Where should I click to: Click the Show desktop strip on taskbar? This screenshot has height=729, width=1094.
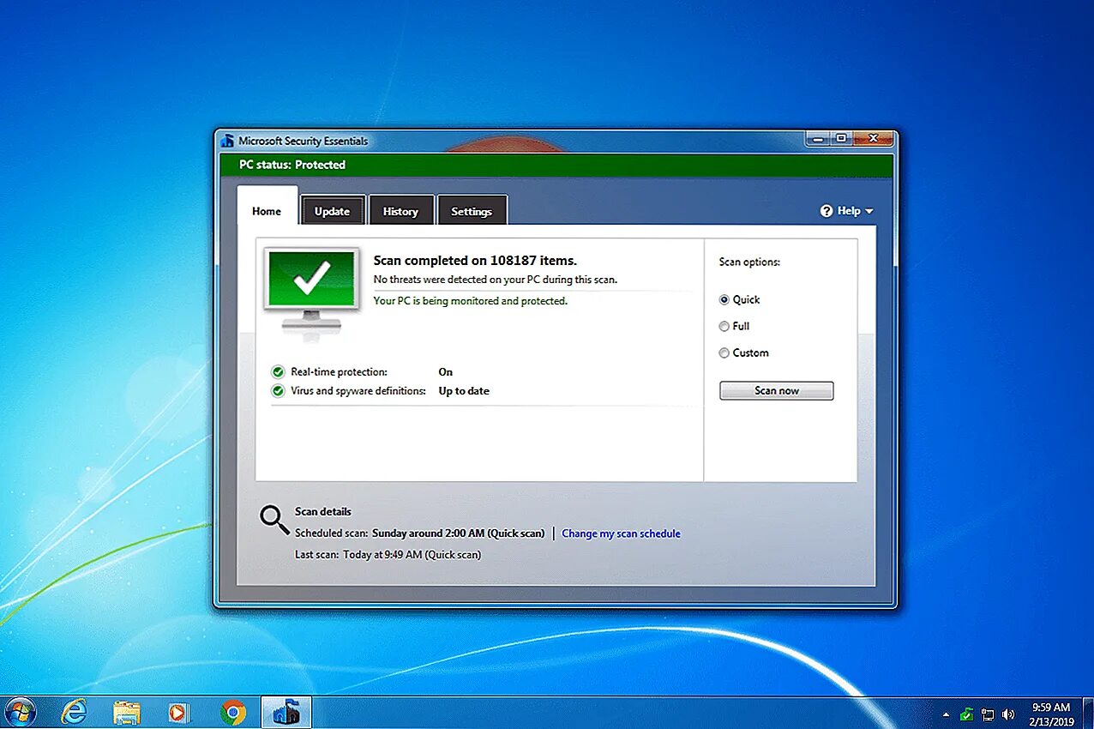[x=1088, y=713]
